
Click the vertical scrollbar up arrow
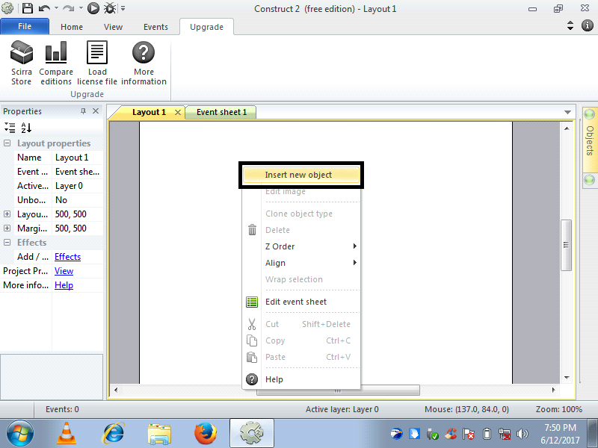[567, 128]
